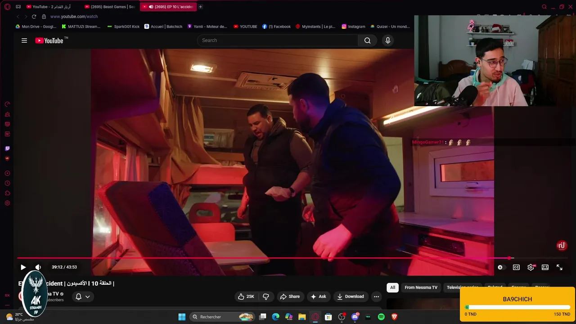The width and height of the screenshot is (576, 324).
Task: Open more actions three-dot menu
Action: [377, 297]
